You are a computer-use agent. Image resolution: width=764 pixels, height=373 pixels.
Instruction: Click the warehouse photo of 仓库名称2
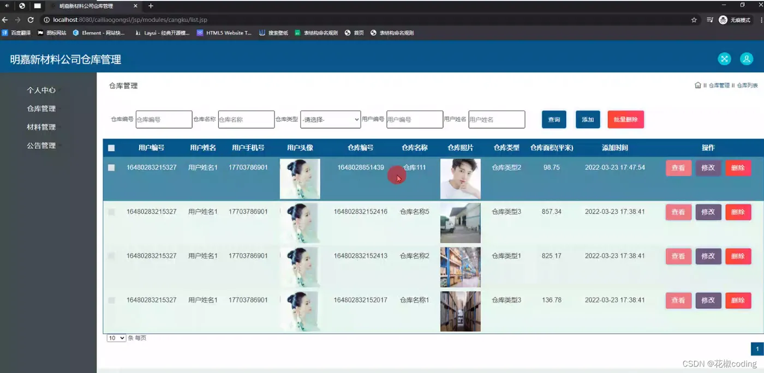(x=461, y=267)
